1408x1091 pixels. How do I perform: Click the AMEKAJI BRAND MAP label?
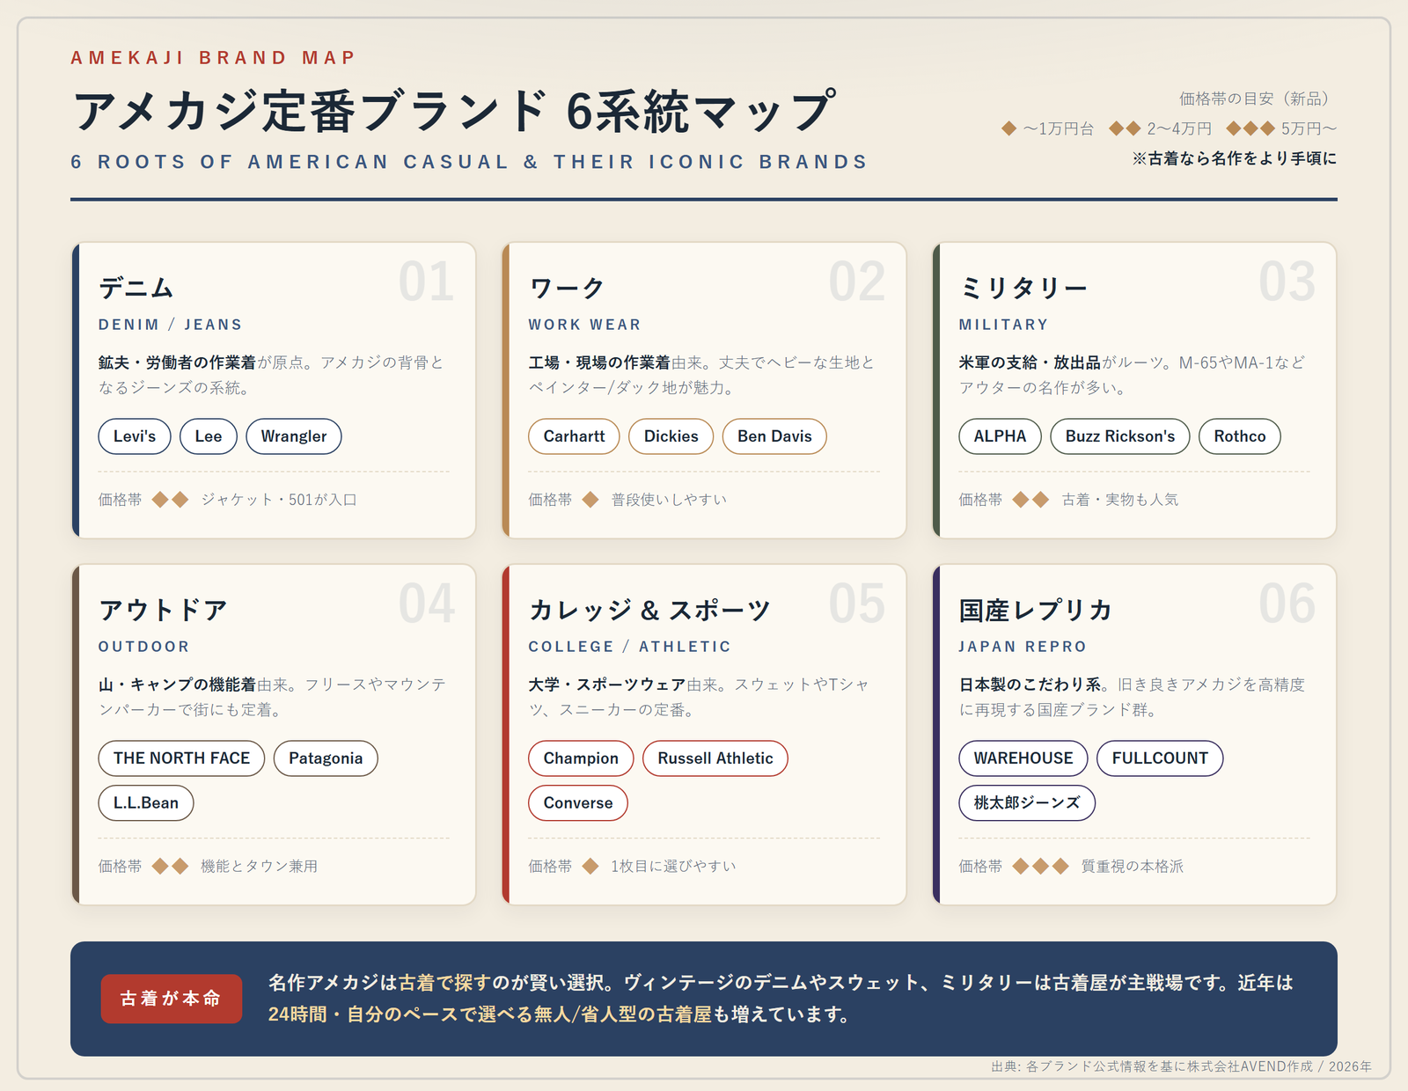(x=213, y=58)
